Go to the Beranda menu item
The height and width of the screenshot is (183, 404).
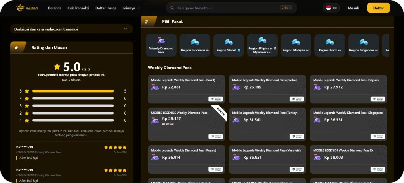[55, 8]
